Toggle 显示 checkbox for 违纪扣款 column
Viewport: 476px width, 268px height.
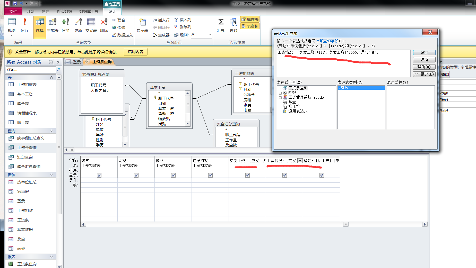coord(210,175)
